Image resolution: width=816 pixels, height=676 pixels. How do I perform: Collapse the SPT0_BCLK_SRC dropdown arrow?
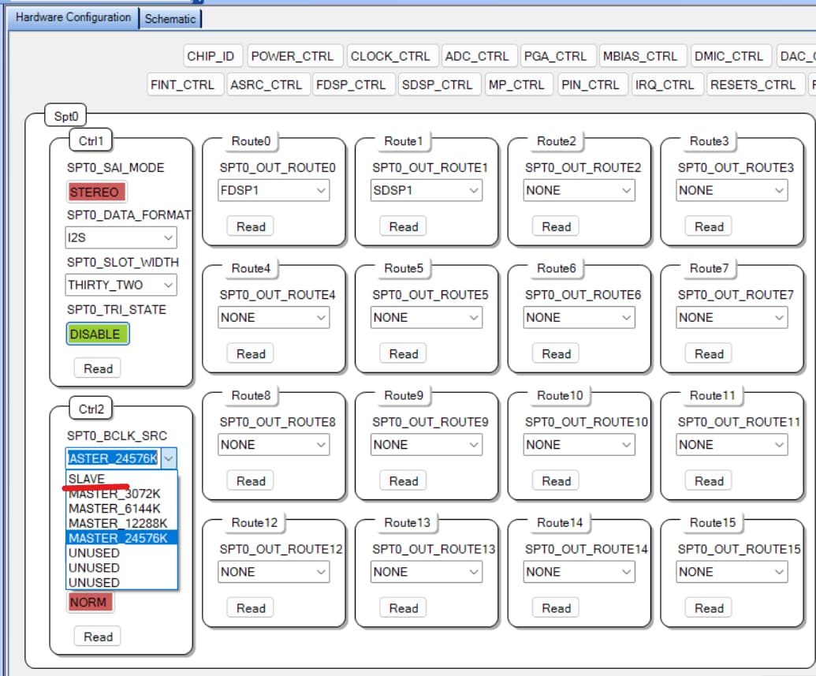coord(169,459)
